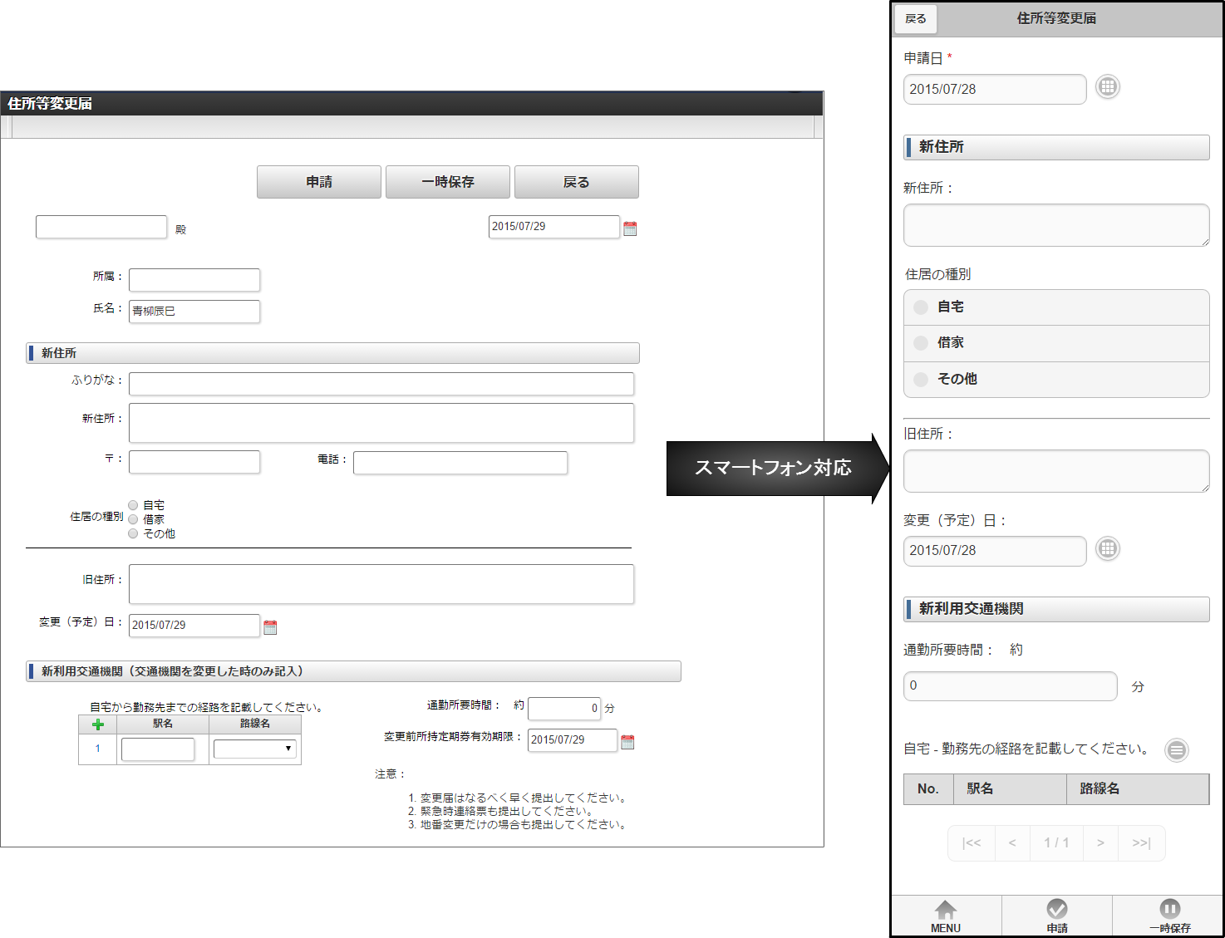Open calendar picker beside desktop application date
Viewport: 1225px width, 938px height.
pyautogui.click(x=630, y=228)
